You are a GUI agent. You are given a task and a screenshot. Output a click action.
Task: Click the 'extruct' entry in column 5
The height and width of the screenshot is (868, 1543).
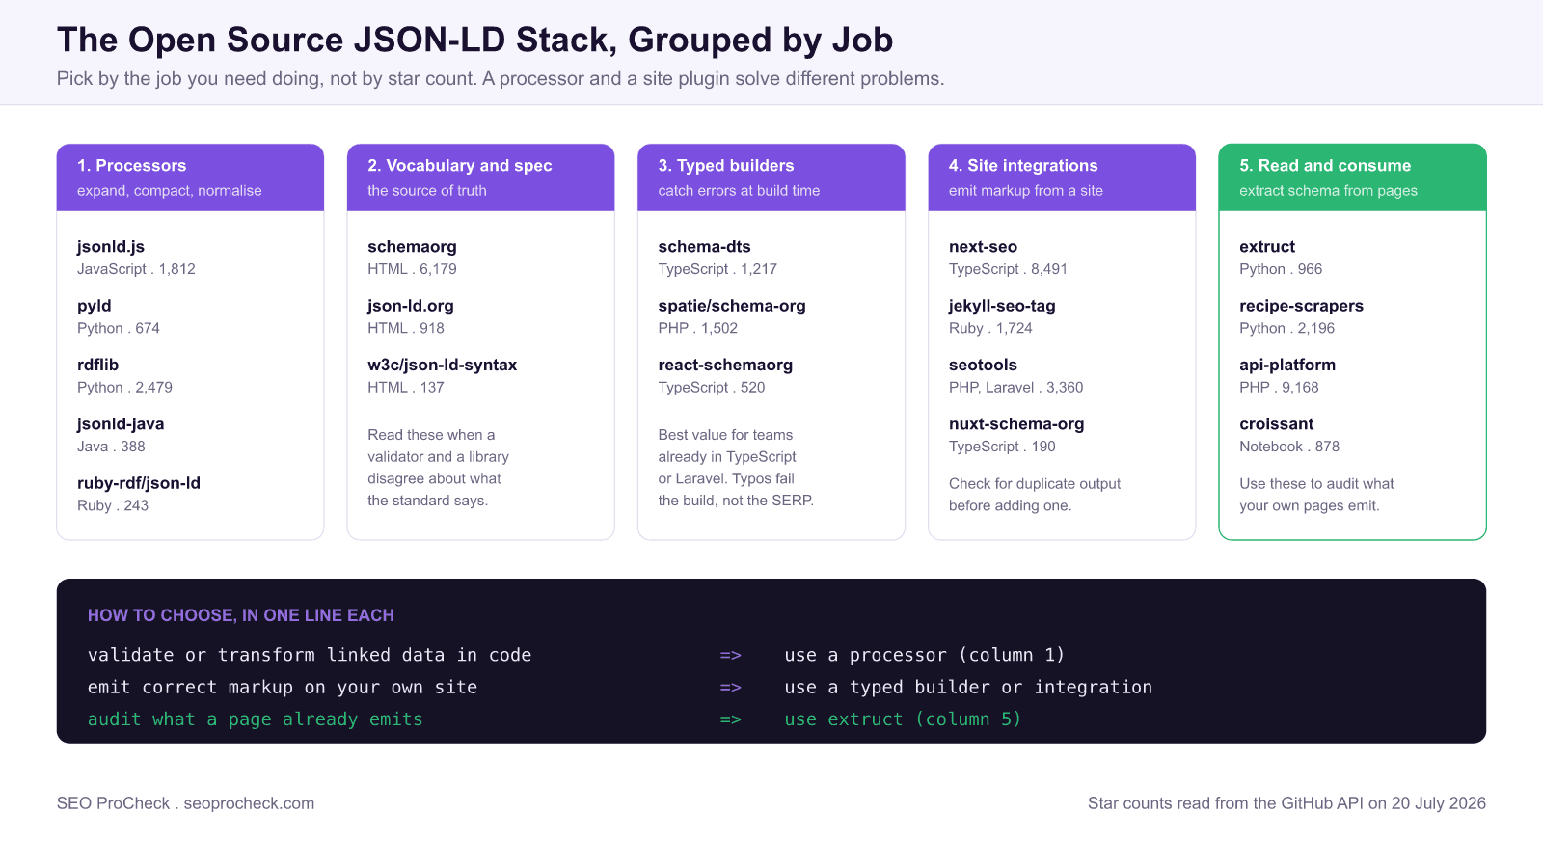coord(1267,247)
